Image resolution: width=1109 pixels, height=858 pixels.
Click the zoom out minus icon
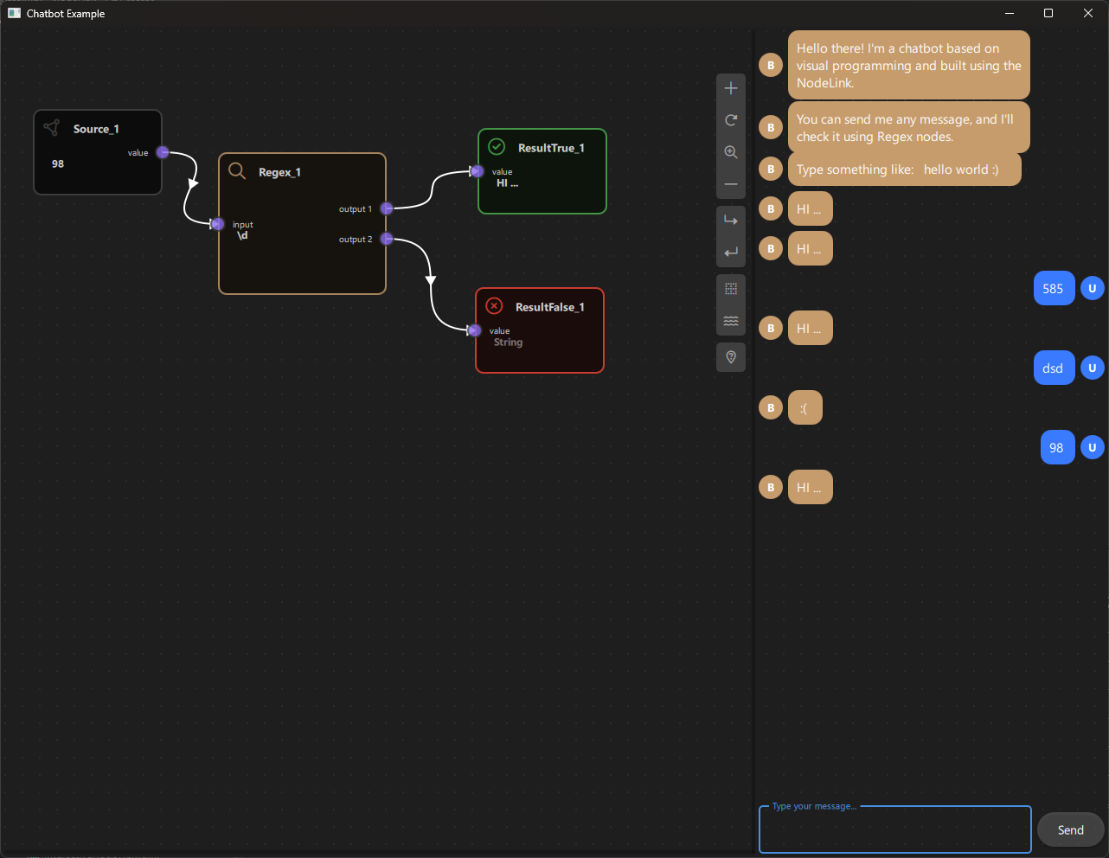point(731,183)
